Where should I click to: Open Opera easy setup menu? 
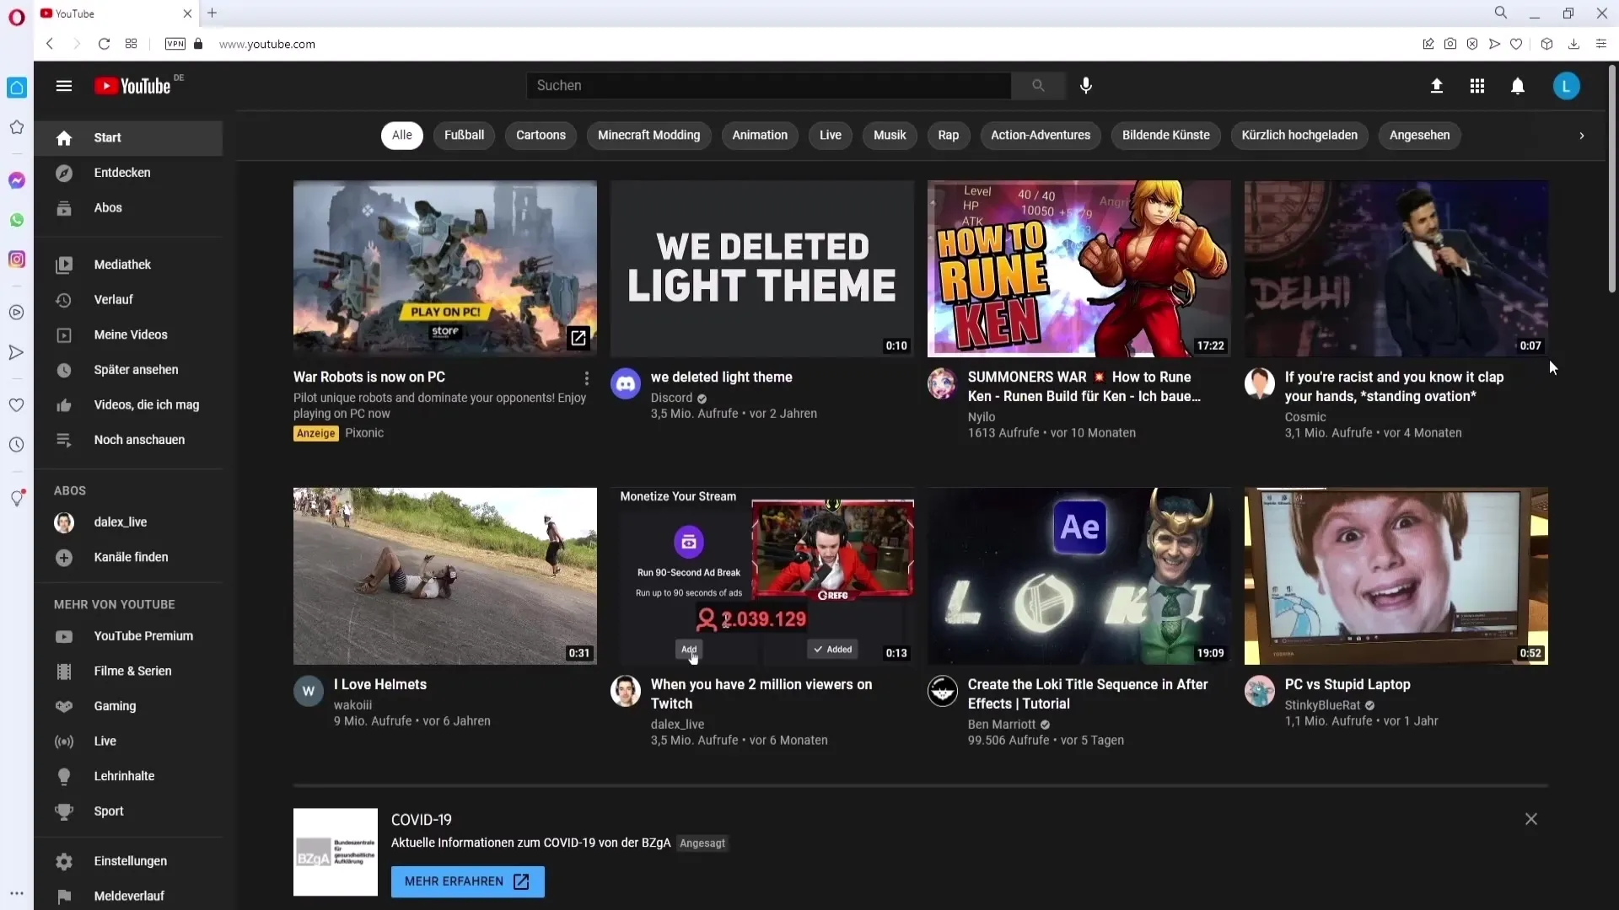coord(1601,44)
